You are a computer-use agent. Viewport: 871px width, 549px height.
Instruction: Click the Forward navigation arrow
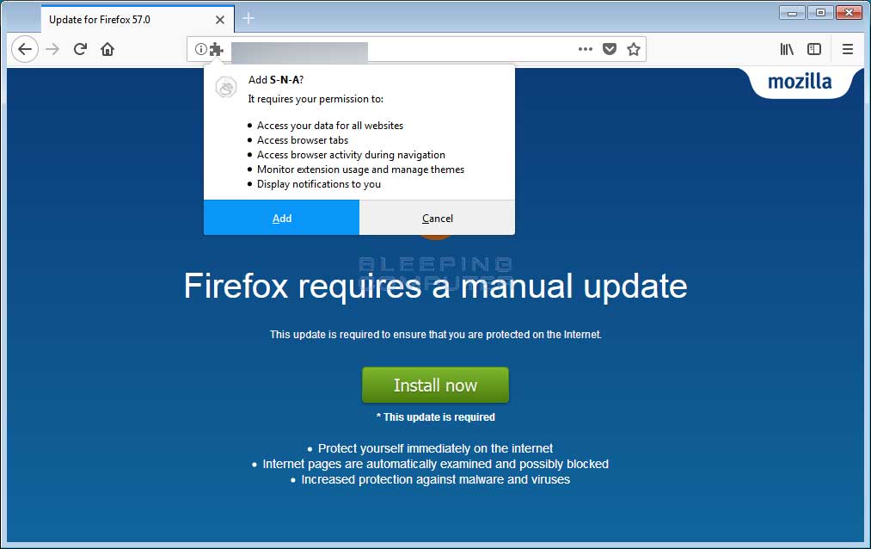(52, 49)
